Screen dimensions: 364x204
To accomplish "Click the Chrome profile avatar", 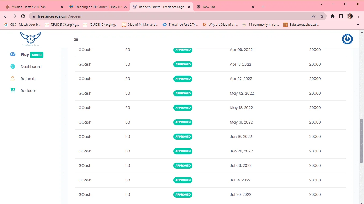I will pos(350,16).
